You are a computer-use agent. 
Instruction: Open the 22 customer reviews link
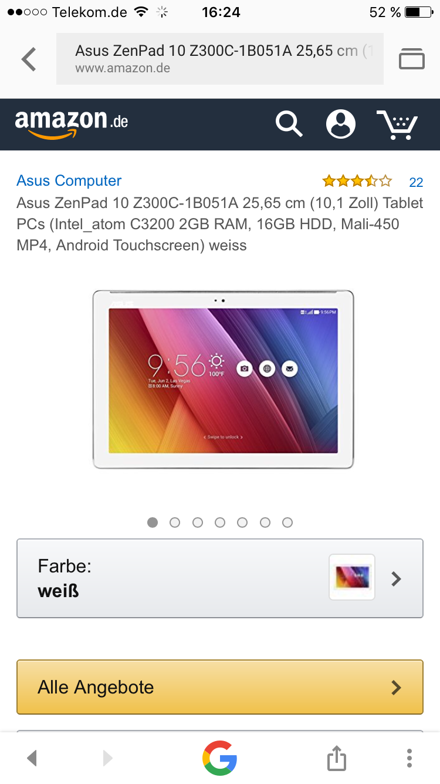click(x=416, y=182)
